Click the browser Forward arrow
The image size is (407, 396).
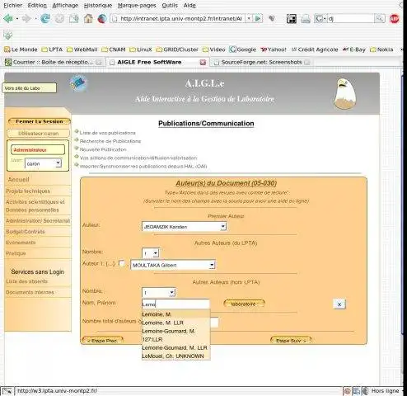click(26, 18)
